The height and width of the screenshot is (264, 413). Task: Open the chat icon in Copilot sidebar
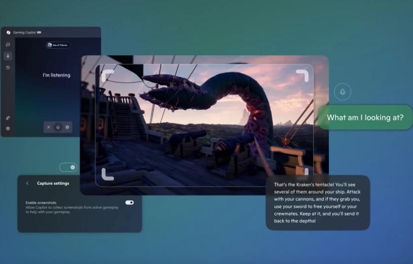(x=8, y=44)
